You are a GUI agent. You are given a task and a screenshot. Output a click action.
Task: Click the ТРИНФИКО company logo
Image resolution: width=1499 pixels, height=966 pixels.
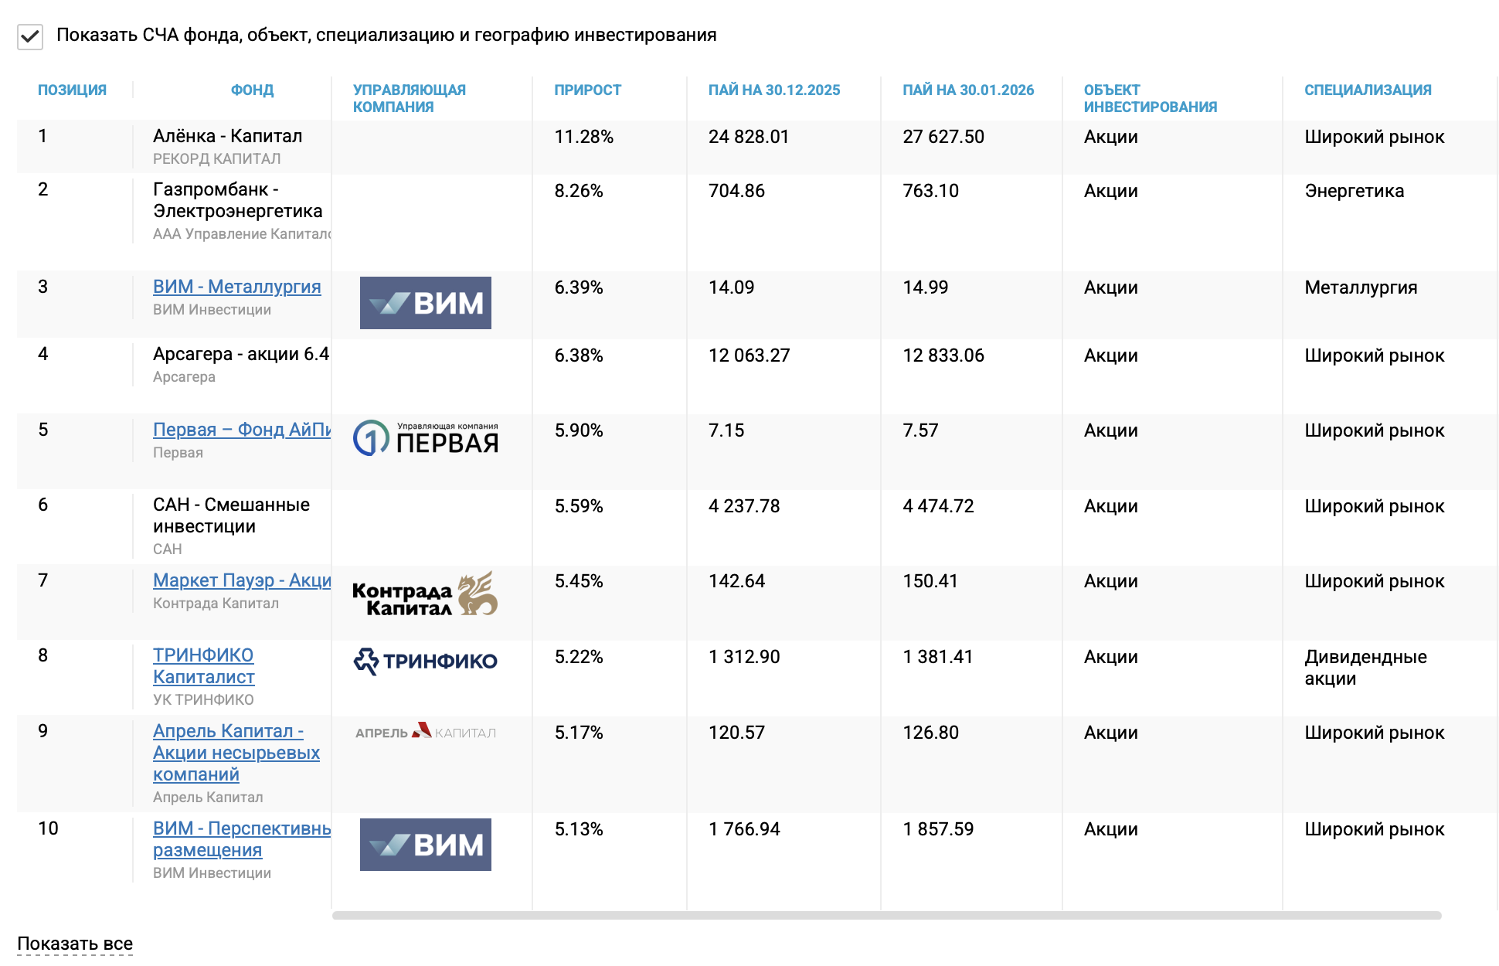click(x=425, y=662)
